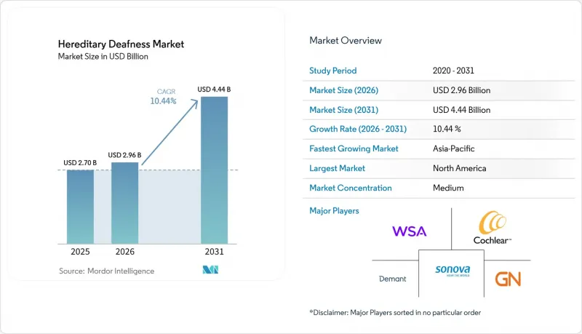This screenshot has width=582, height=334.
Task: Click Market Size (2031) label
Action: pos(343,110)
